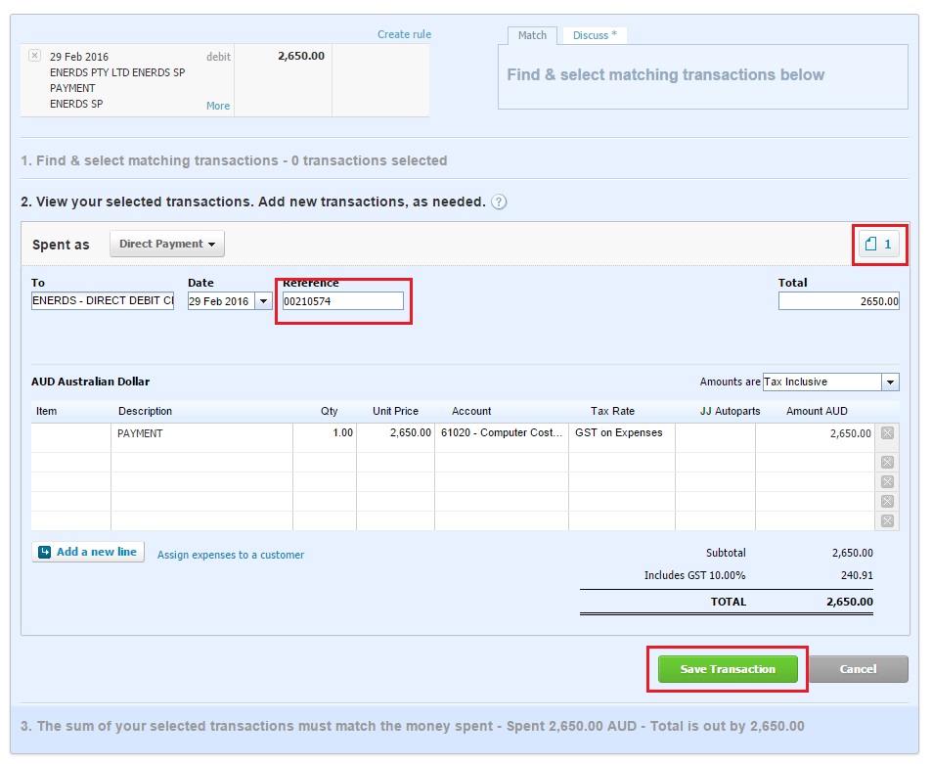Image resolution: width=932 pixels, height=764 pixels.
Task: Delete the third empty line row
Action: 887,482
